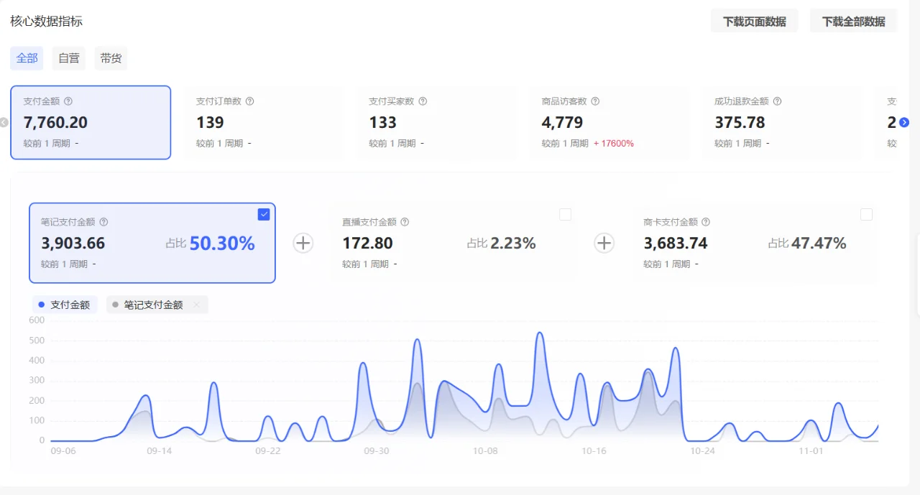Show previous metrics with left arrow
920x495 pixels.
pyautogui.click(x=4, y=123)
